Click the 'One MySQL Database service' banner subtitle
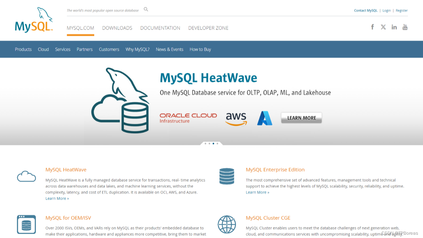 coord(245,93)
